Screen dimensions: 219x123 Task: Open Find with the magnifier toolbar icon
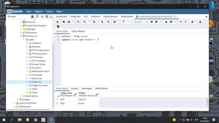click(85, 22)
